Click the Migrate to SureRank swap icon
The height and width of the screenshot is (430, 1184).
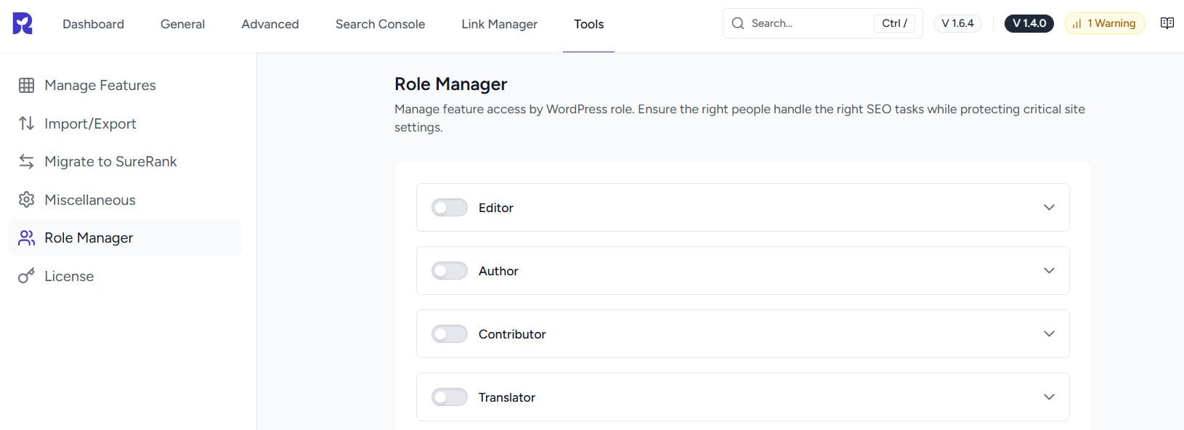[x=27, y=161]
